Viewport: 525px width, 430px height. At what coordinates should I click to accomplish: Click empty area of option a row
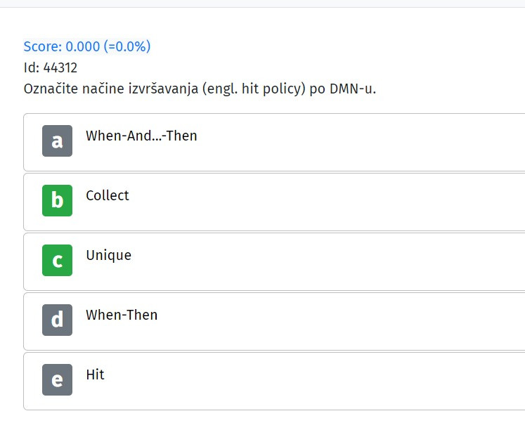pyautogui.click(x=335, y=142)
